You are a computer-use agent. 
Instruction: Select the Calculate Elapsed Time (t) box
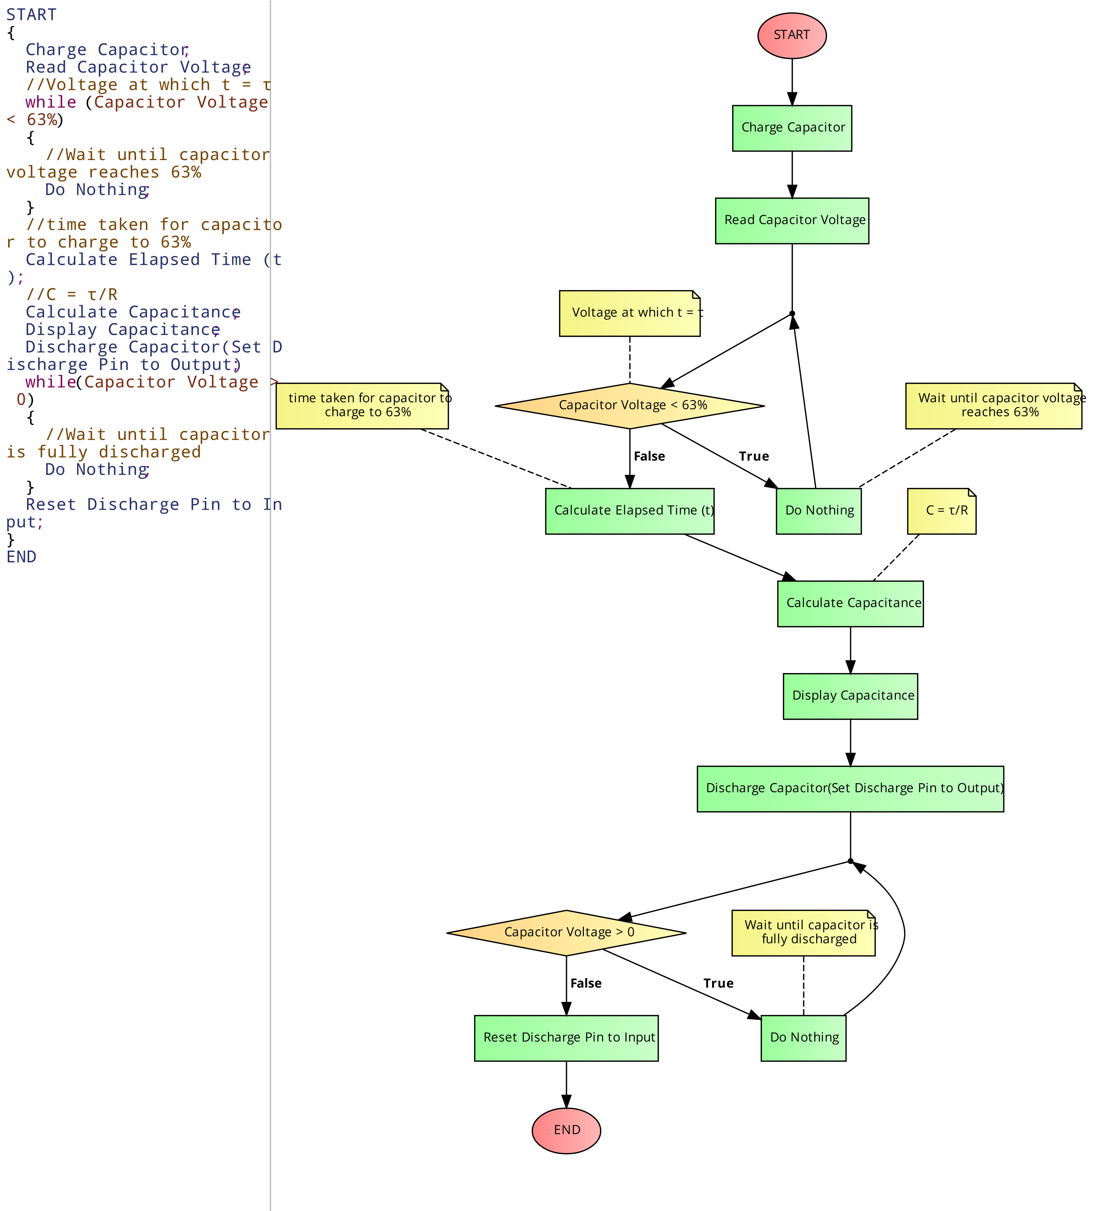[629, 511]
